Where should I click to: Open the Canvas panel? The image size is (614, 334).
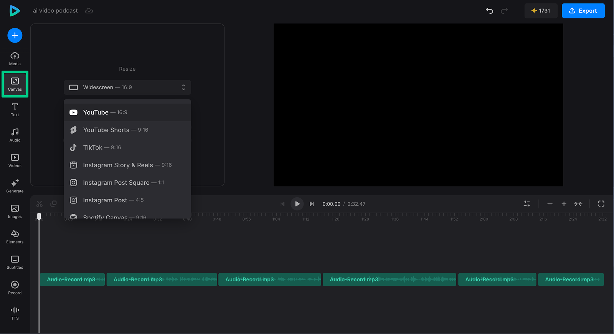(15, 84)
